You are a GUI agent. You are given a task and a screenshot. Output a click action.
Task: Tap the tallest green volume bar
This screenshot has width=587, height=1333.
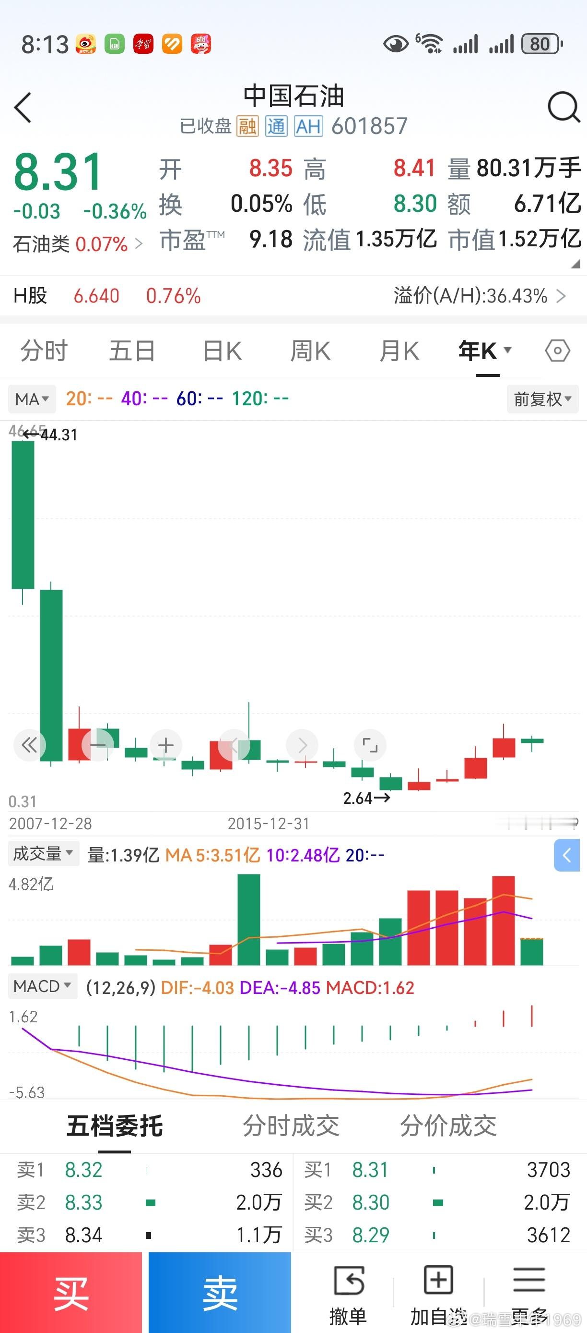249,920
